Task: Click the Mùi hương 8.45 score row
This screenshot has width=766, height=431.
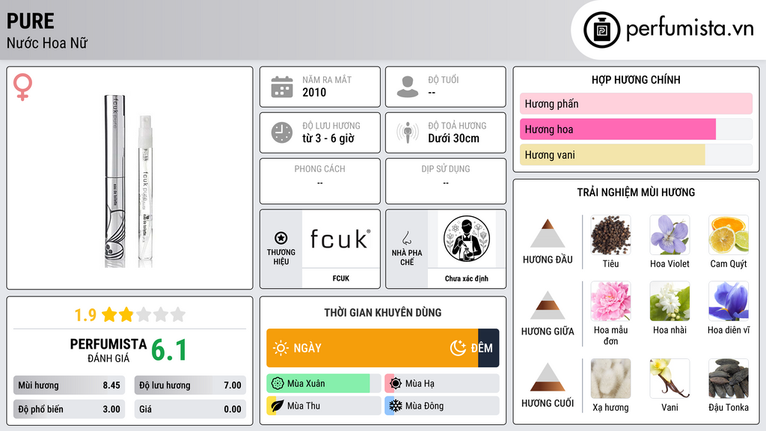Action: click(69, 385)
